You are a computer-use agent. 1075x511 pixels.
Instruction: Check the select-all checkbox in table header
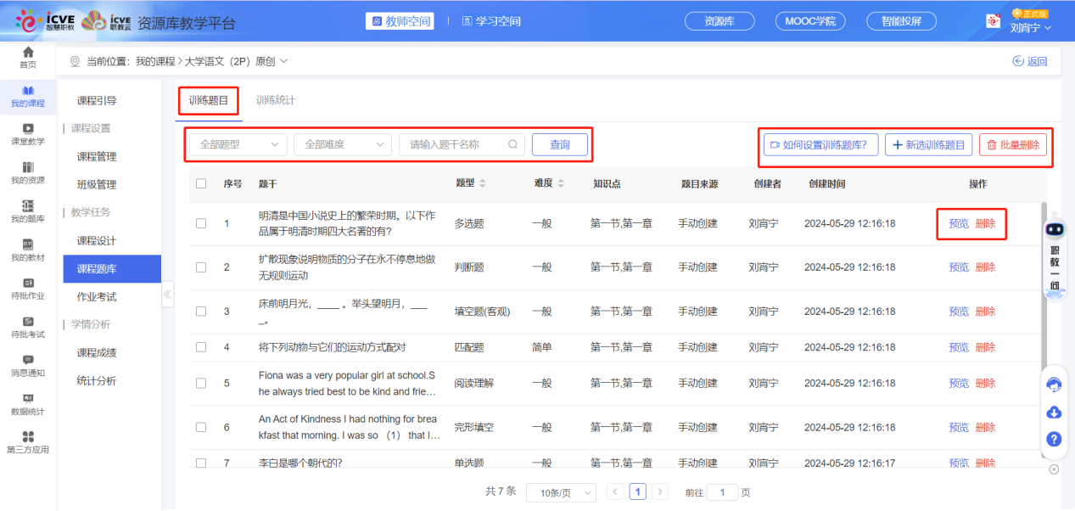[x=201, y=183]
